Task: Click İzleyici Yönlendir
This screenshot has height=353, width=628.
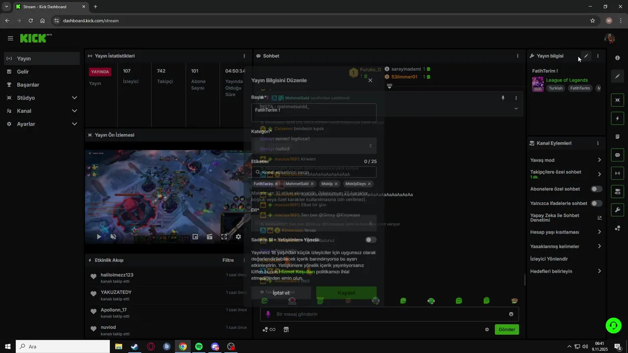Action: click(549, 259)
